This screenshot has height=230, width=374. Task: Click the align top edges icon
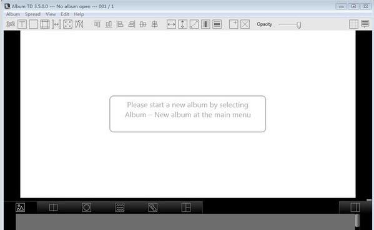pyautogui.click(x=97, y=24)
